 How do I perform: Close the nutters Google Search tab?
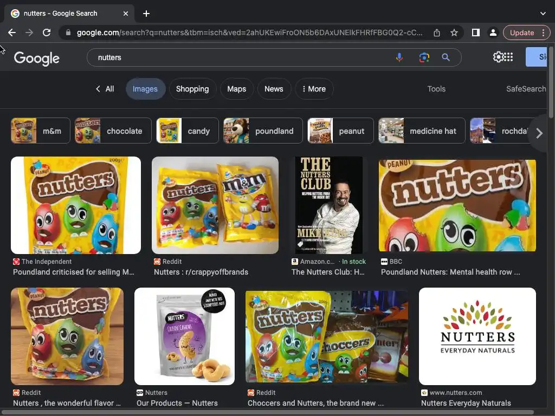[126, 14]
